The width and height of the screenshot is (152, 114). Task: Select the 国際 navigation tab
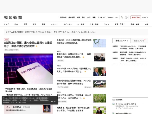tap(43, 24)
